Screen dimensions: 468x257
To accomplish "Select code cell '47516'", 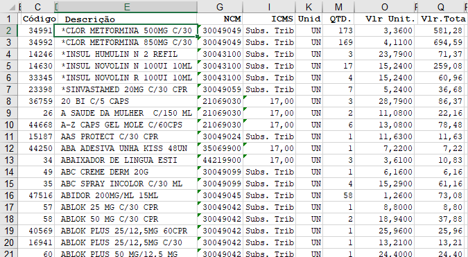I will [37, 195].
